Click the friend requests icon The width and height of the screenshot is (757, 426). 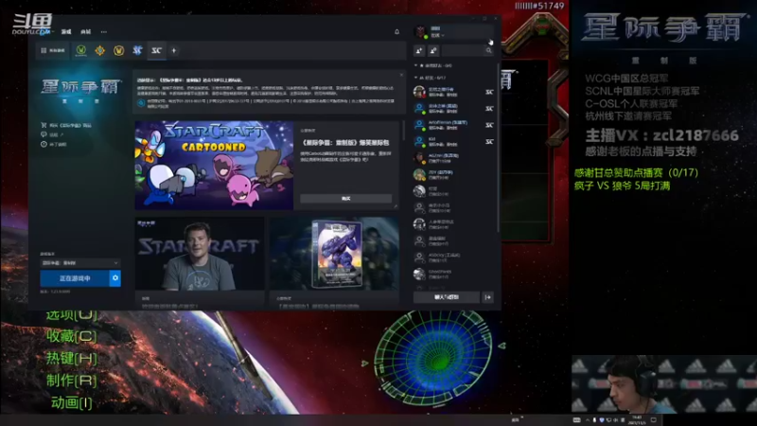click(x=433, y=51)
